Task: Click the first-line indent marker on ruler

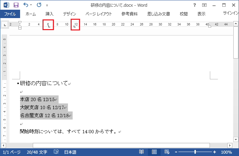Action: tap(20, 22)
